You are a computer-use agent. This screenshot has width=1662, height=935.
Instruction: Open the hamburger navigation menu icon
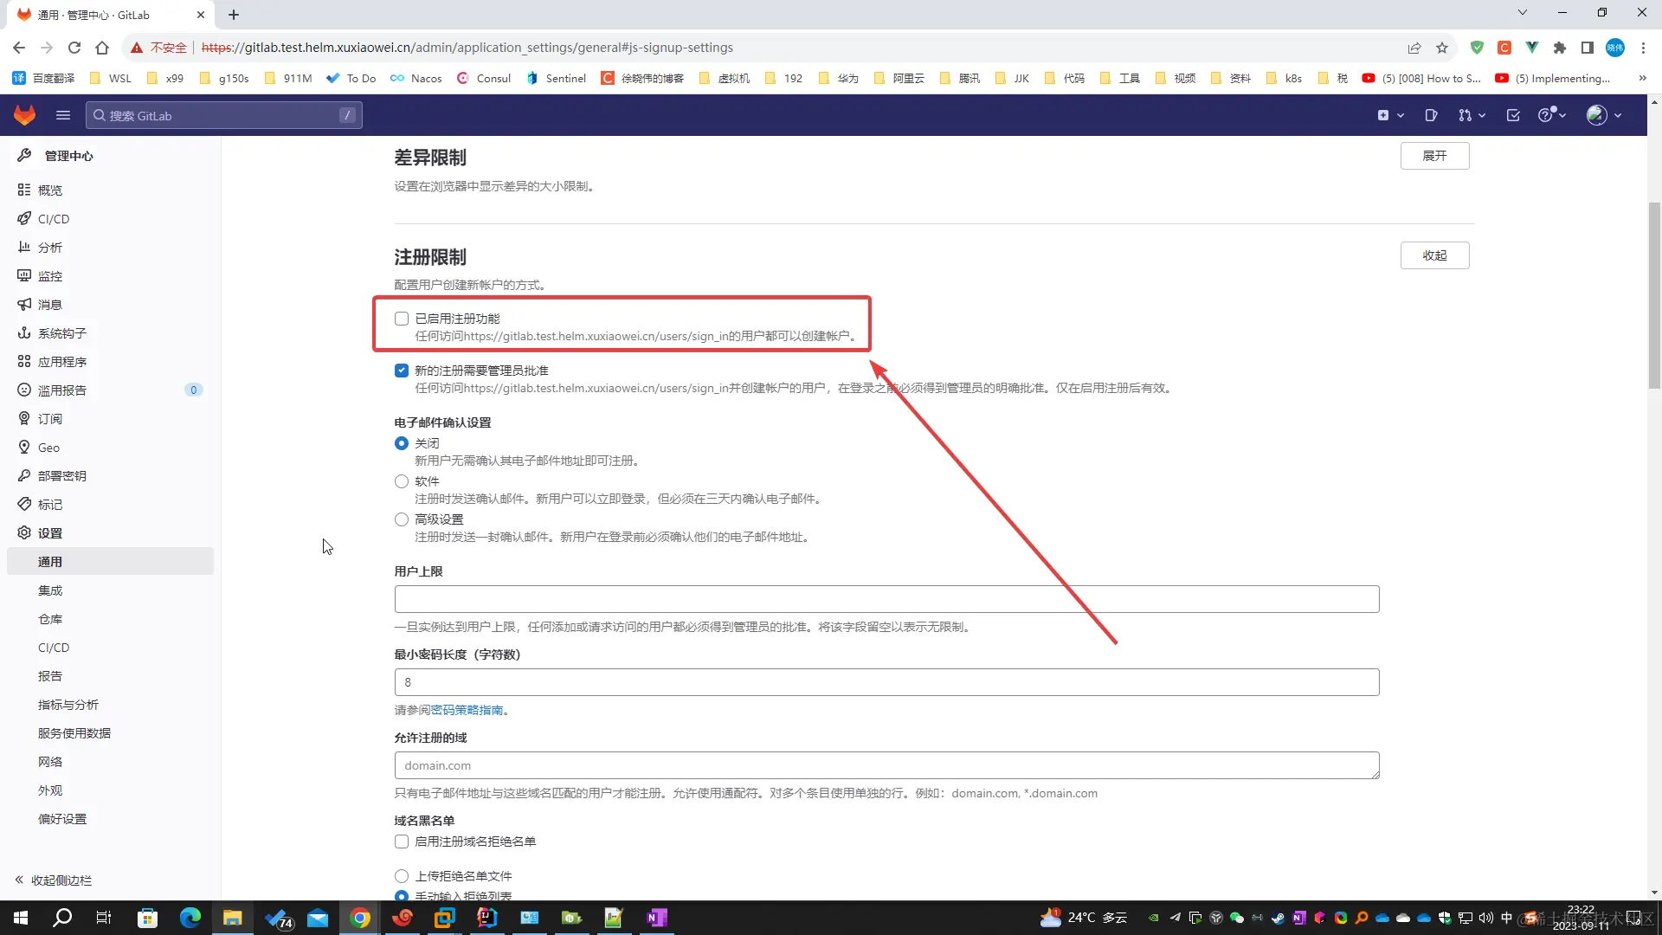62,115
